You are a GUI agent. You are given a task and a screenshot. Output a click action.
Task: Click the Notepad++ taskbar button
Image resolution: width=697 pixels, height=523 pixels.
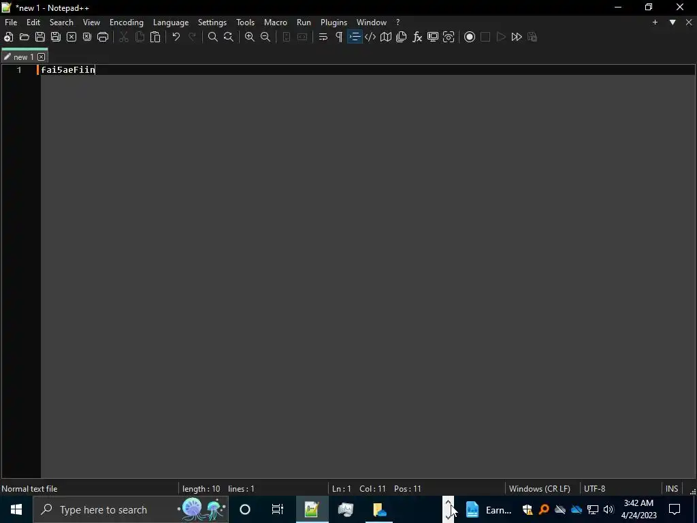coord(312,509)
